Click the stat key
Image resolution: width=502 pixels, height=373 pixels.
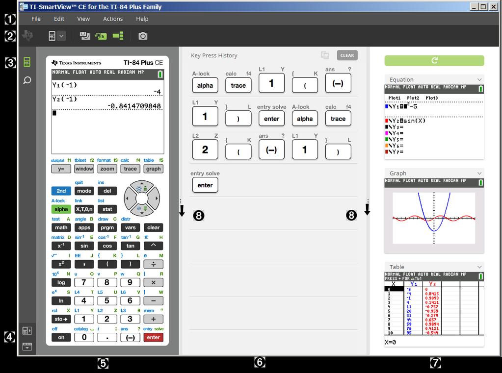(107, 209)
